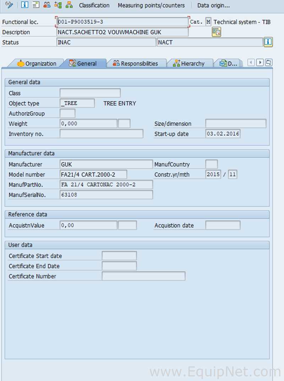Image resolution: width=284 pixels, height=381 pixels.
Task: Switch to the Organization tab
Action: point(37,64)
